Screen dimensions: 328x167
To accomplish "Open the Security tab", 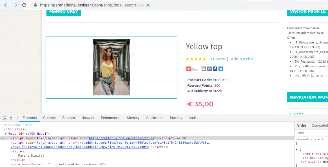I will (176, 118).
